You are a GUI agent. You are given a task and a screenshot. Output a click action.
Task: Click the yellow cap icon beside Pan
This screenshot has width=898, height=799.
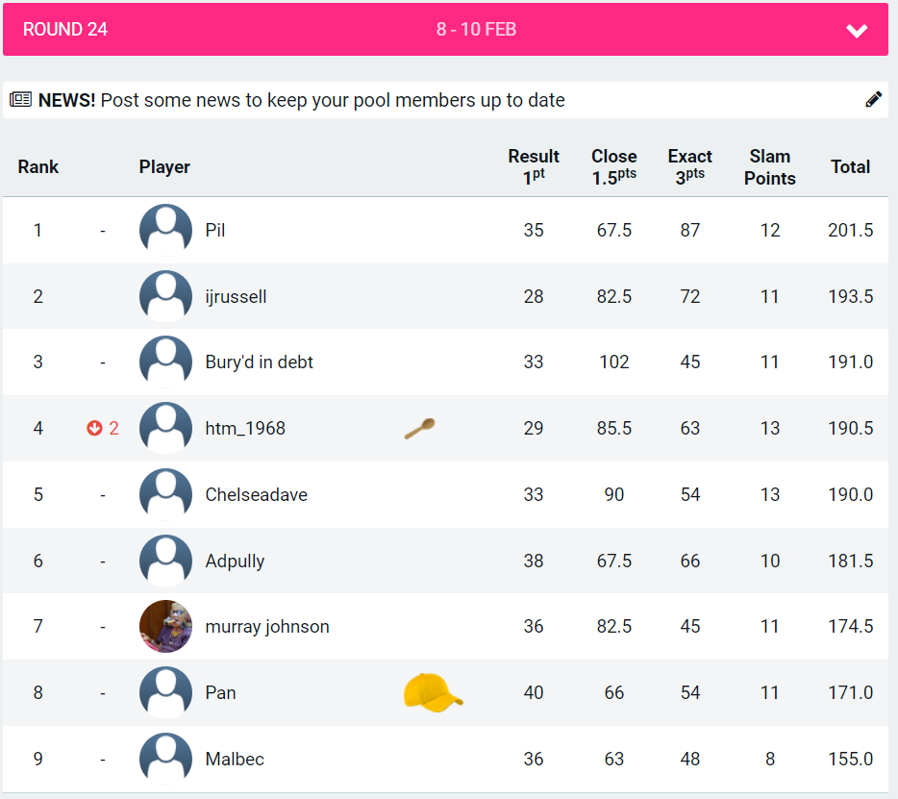[x=432, y=692]
